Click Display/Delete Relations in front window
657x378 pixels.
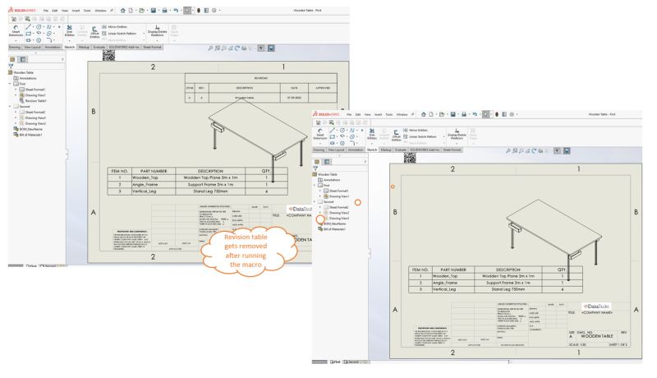tap(457, 134)
